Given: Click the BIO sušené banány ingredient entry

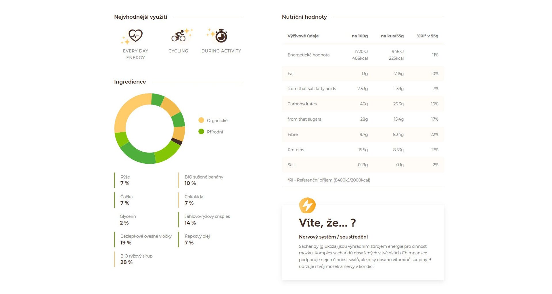Looking at the screenshot, I should coord(204,180).
